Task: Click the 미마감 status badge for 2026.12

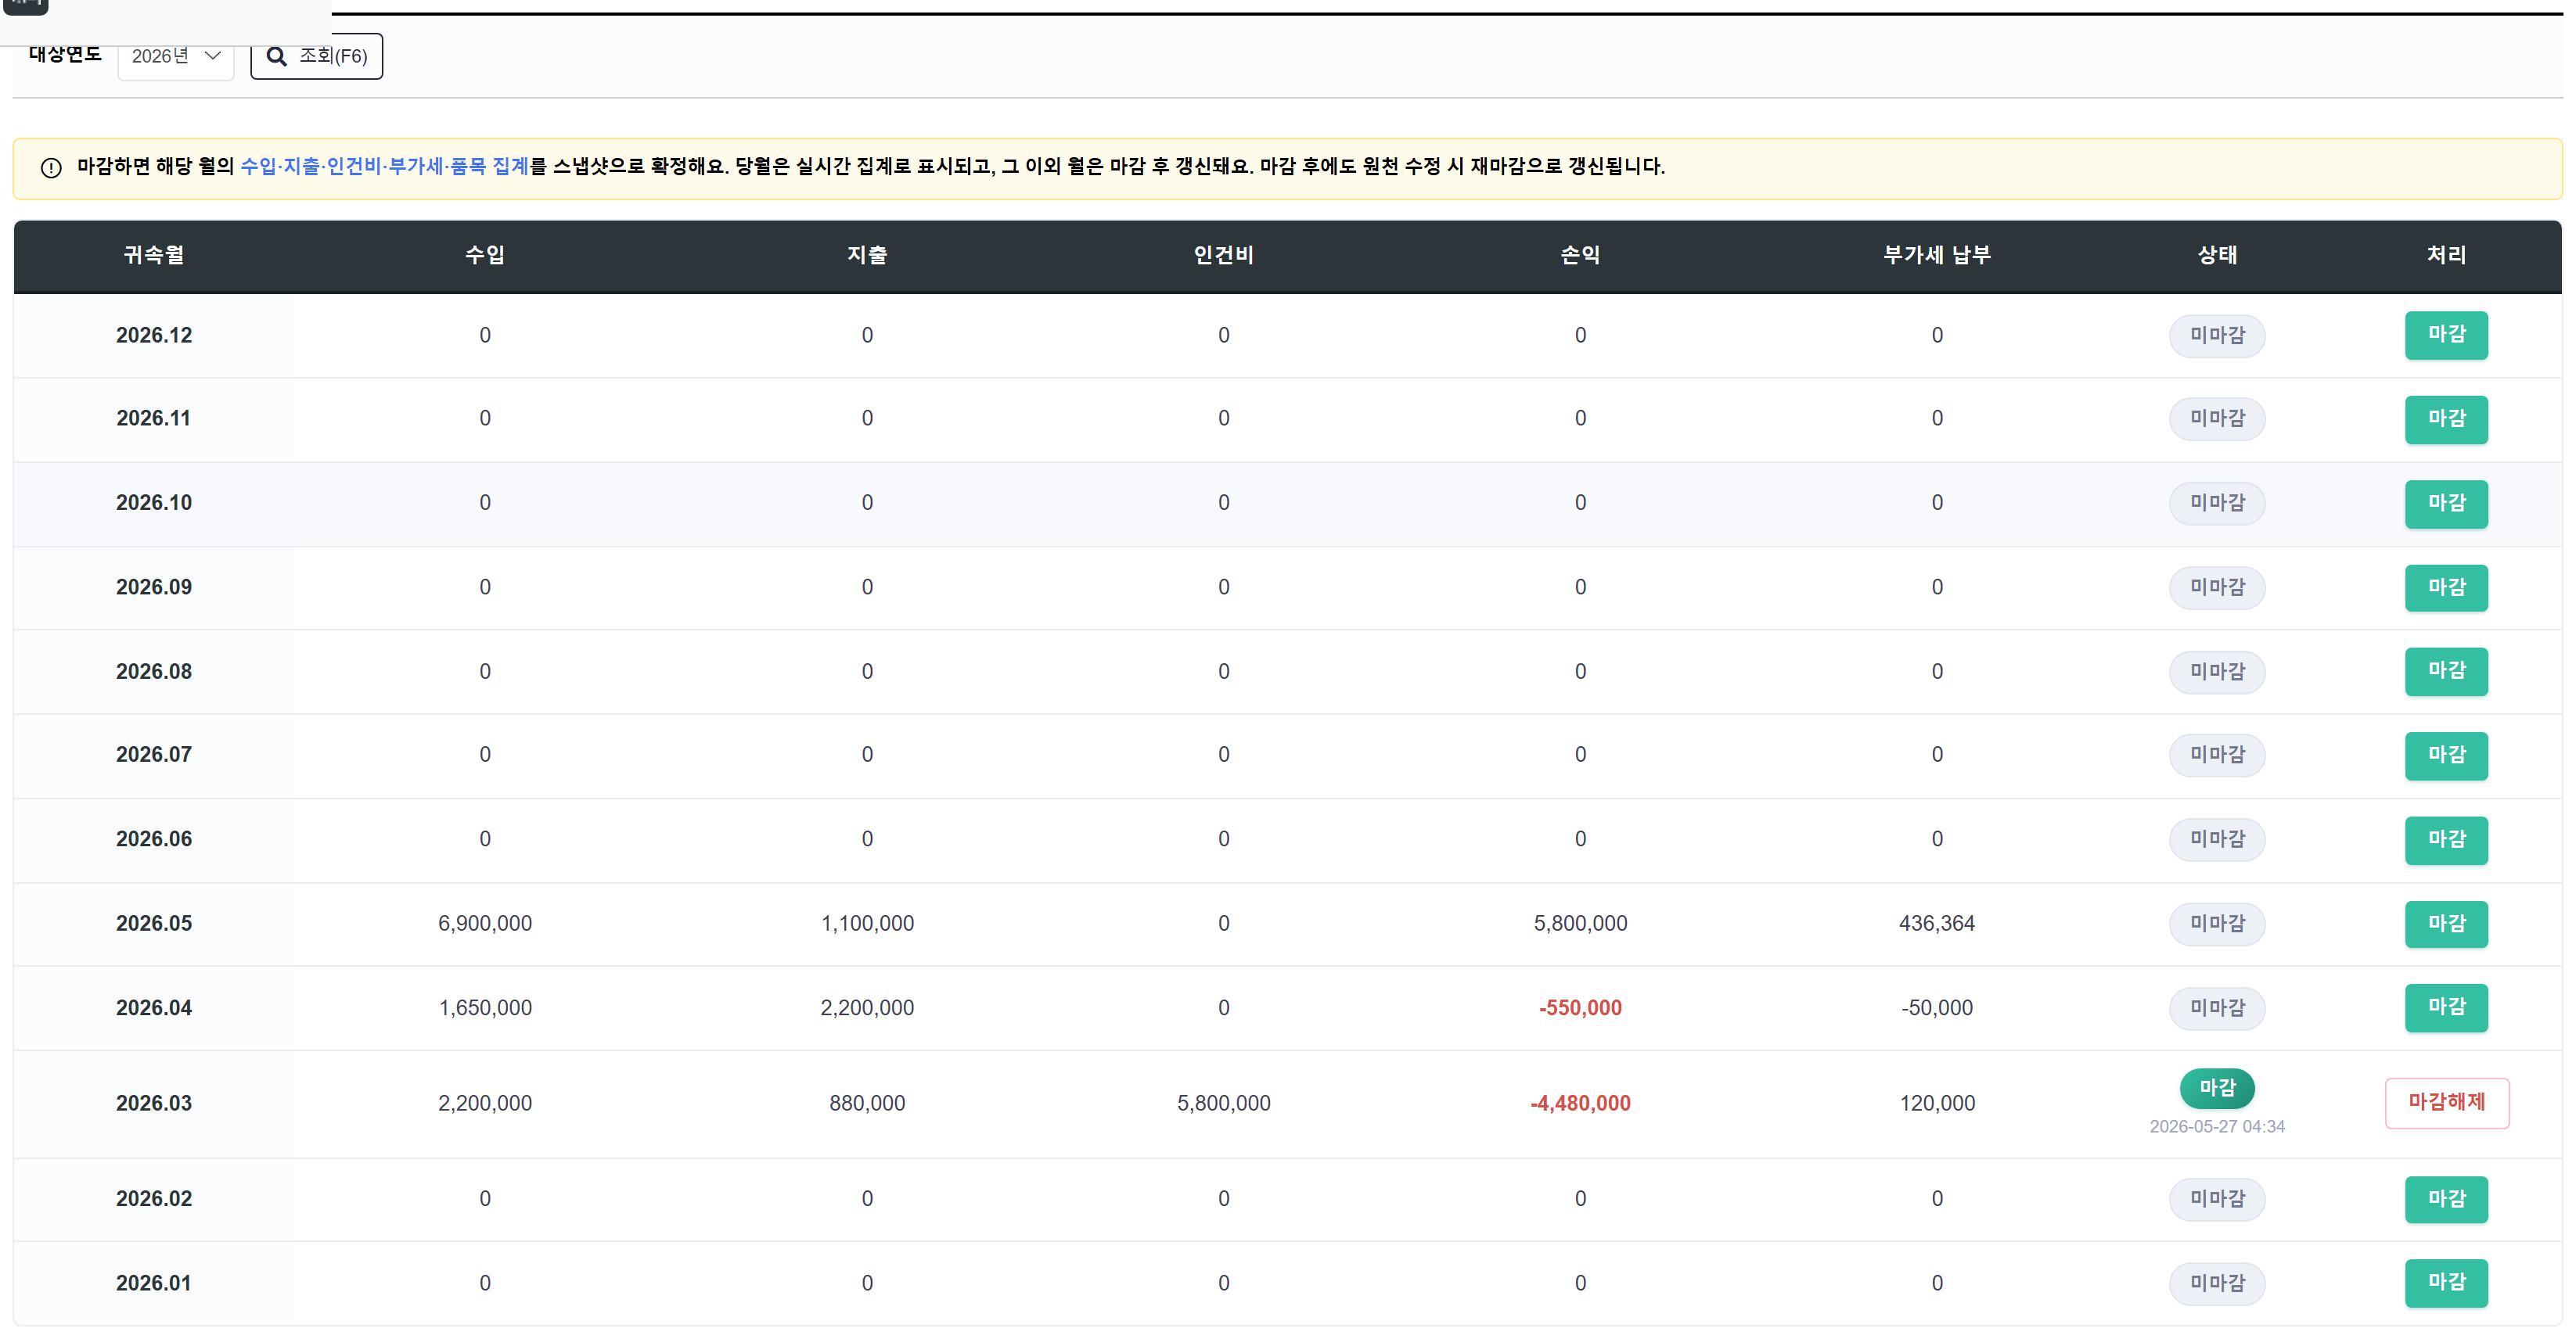Action: coord(2216,336)
